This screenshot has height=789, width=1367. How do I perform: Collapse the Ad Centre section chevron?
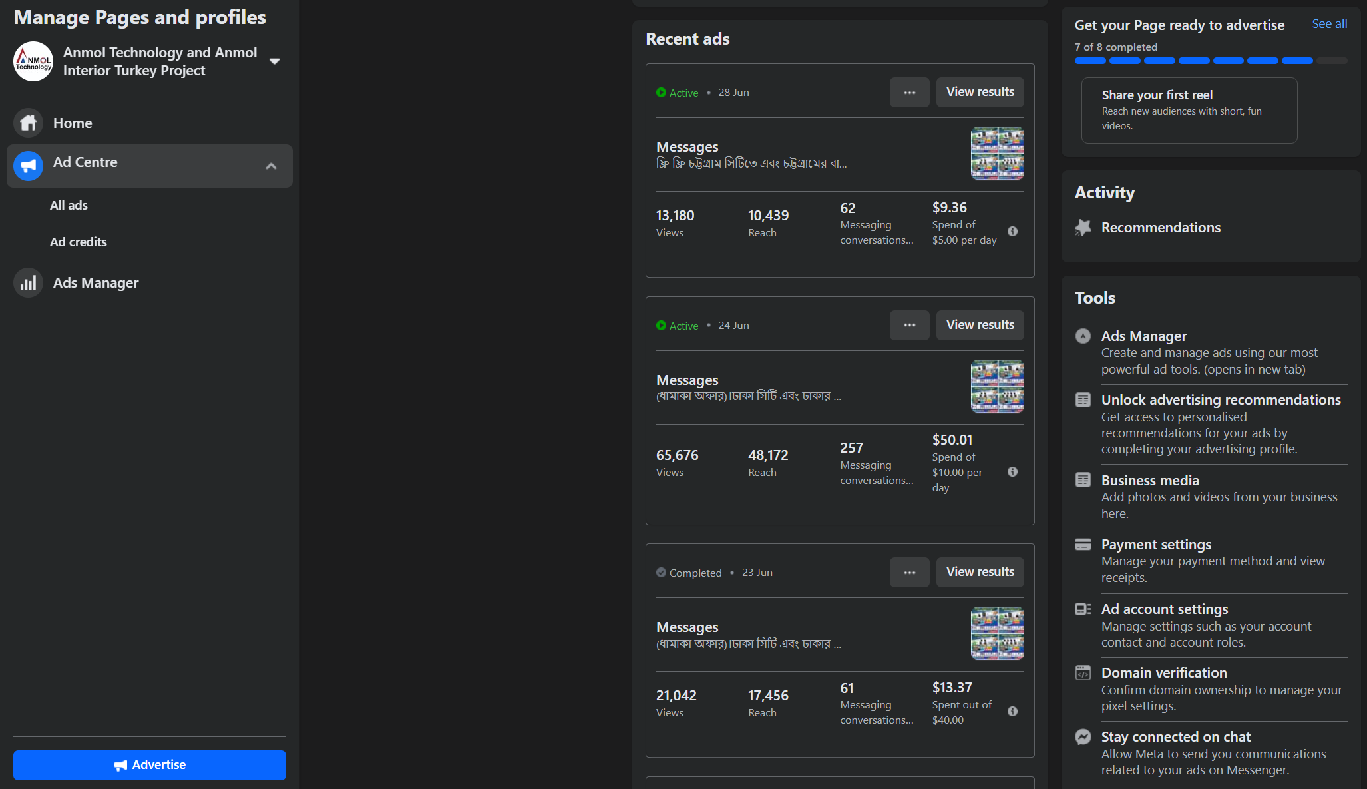click(271, 166)
